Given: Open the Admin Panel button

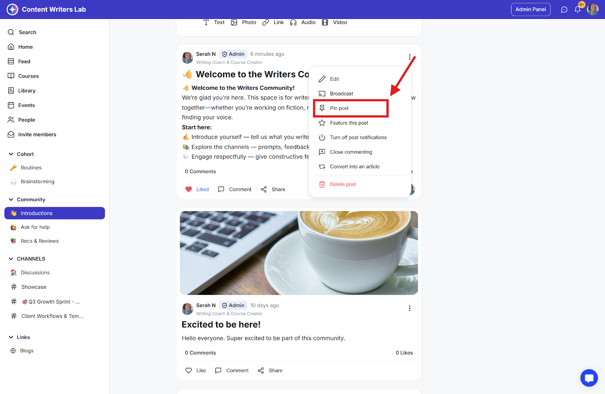Looking at the screenshot, I should [531, 9].
